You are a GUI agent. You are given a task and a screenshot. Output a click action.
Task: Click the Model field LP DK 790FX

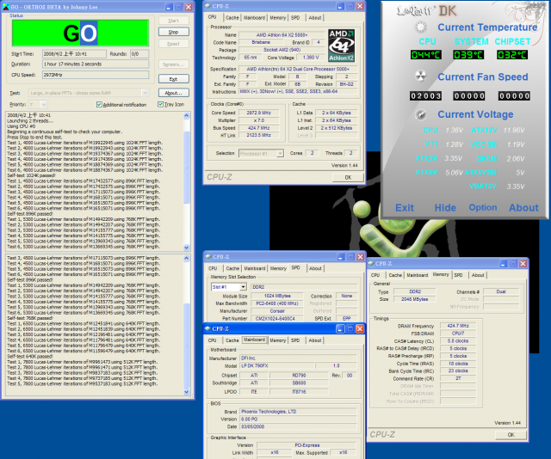click(277, 365)
